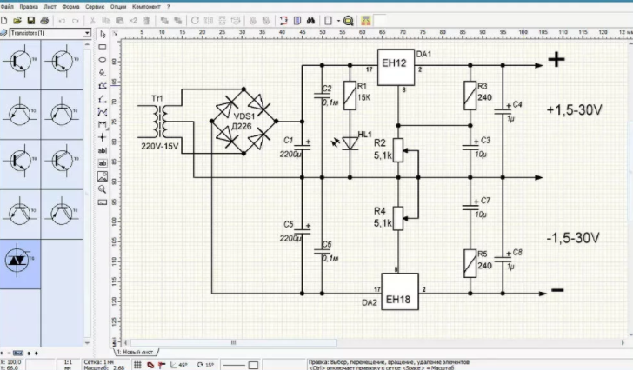Select the frame rectangle tool at sidebar bottom

point(103,202)
